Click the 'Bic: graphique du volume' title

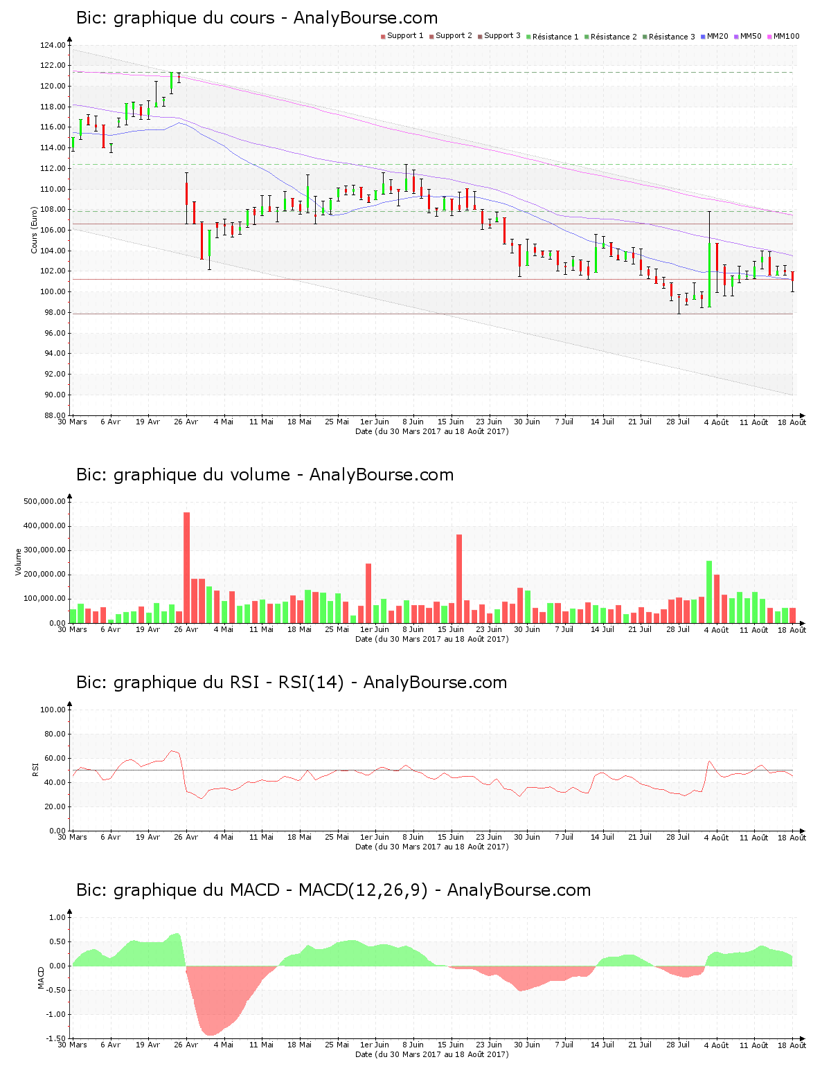(265, 475)
